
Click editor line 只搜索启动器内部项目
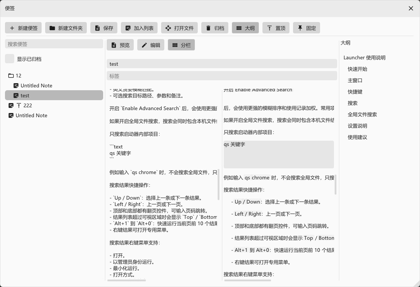pos(135,134)
